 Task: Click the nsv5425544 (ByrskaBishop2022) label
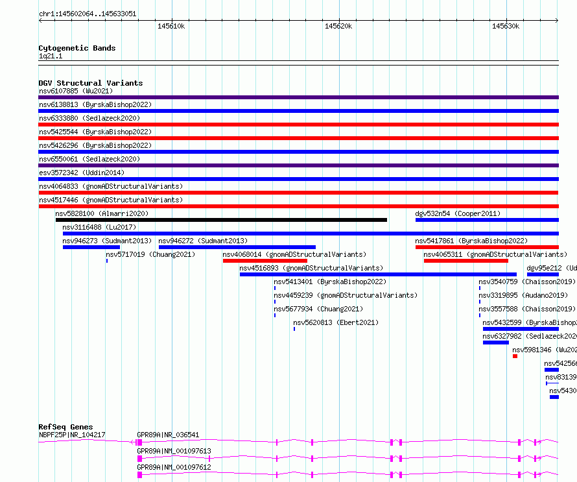pyautogui.click(x=95, y=132)
